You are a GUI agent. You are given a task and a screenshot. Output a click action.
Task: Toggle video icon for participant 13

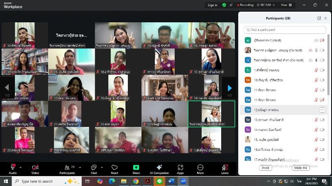click(322, 120)
